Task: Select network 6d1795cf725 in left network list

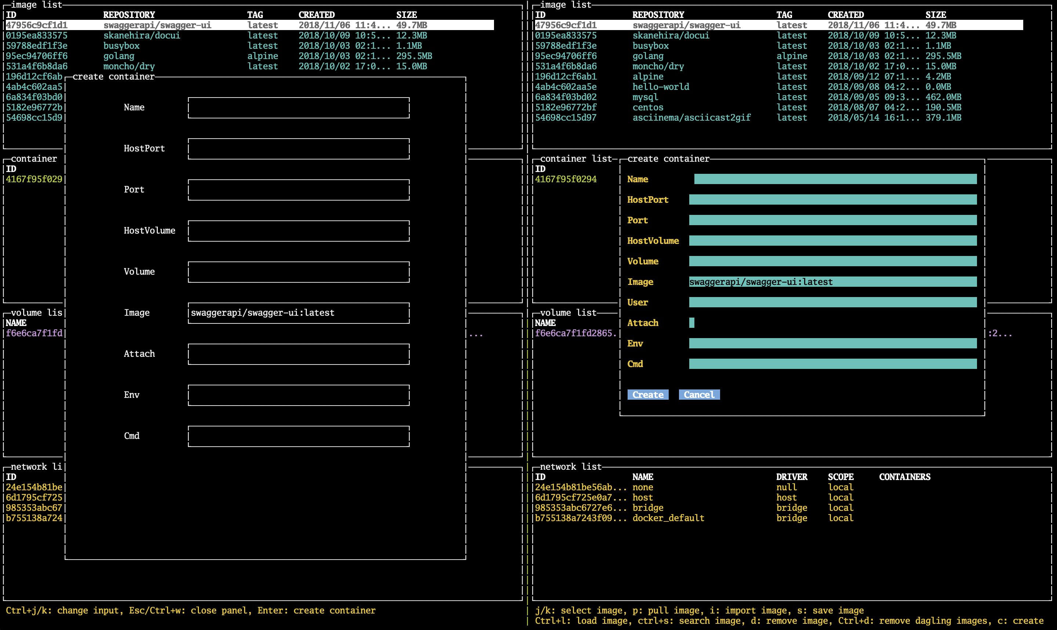Action: 34,498
